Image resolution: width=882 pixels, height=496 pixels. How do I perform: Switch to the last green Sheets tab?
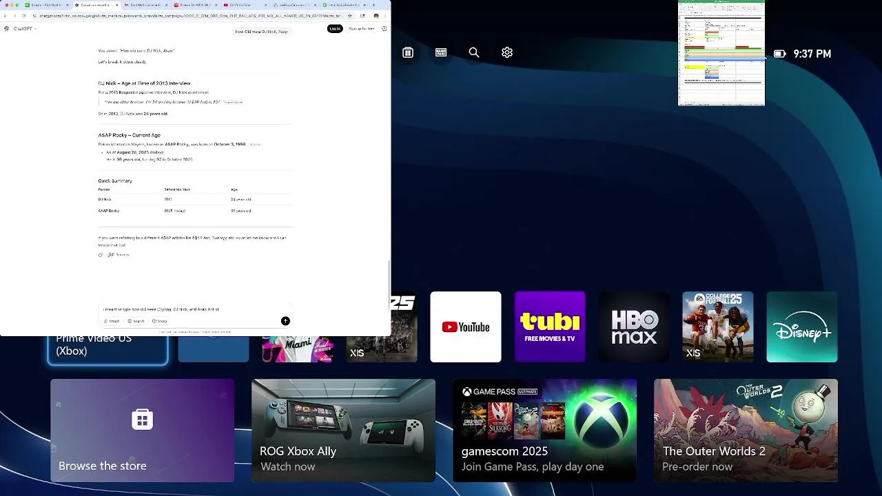click(343, 5)
